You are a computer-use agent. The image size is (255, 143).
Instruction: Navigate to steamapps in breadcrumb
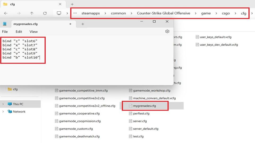[91, 13]
